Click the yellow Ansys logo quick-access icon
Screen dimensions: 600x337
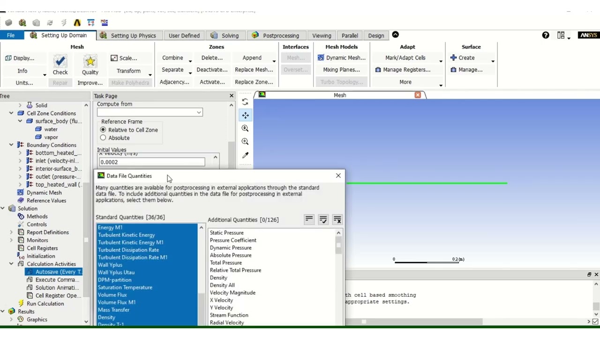point(77,22)
